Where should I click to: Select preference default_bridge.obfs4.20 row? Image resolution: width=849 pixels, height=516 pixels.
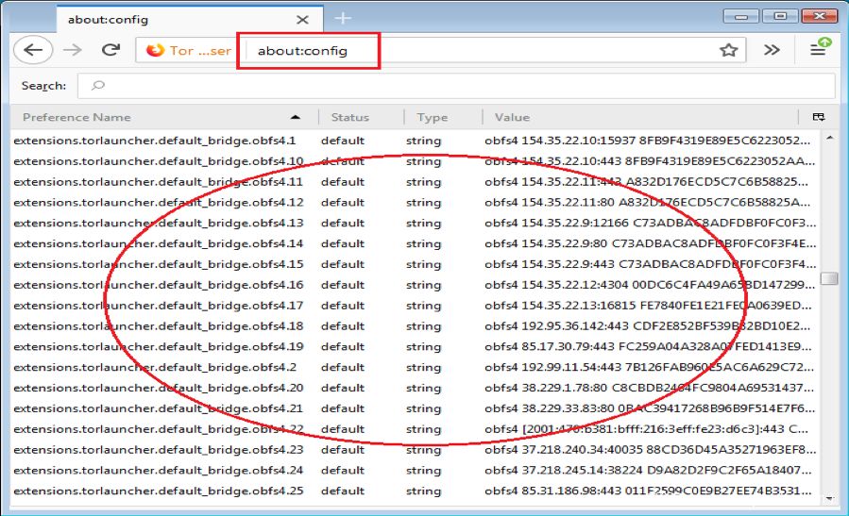click(x=415, y=388)
